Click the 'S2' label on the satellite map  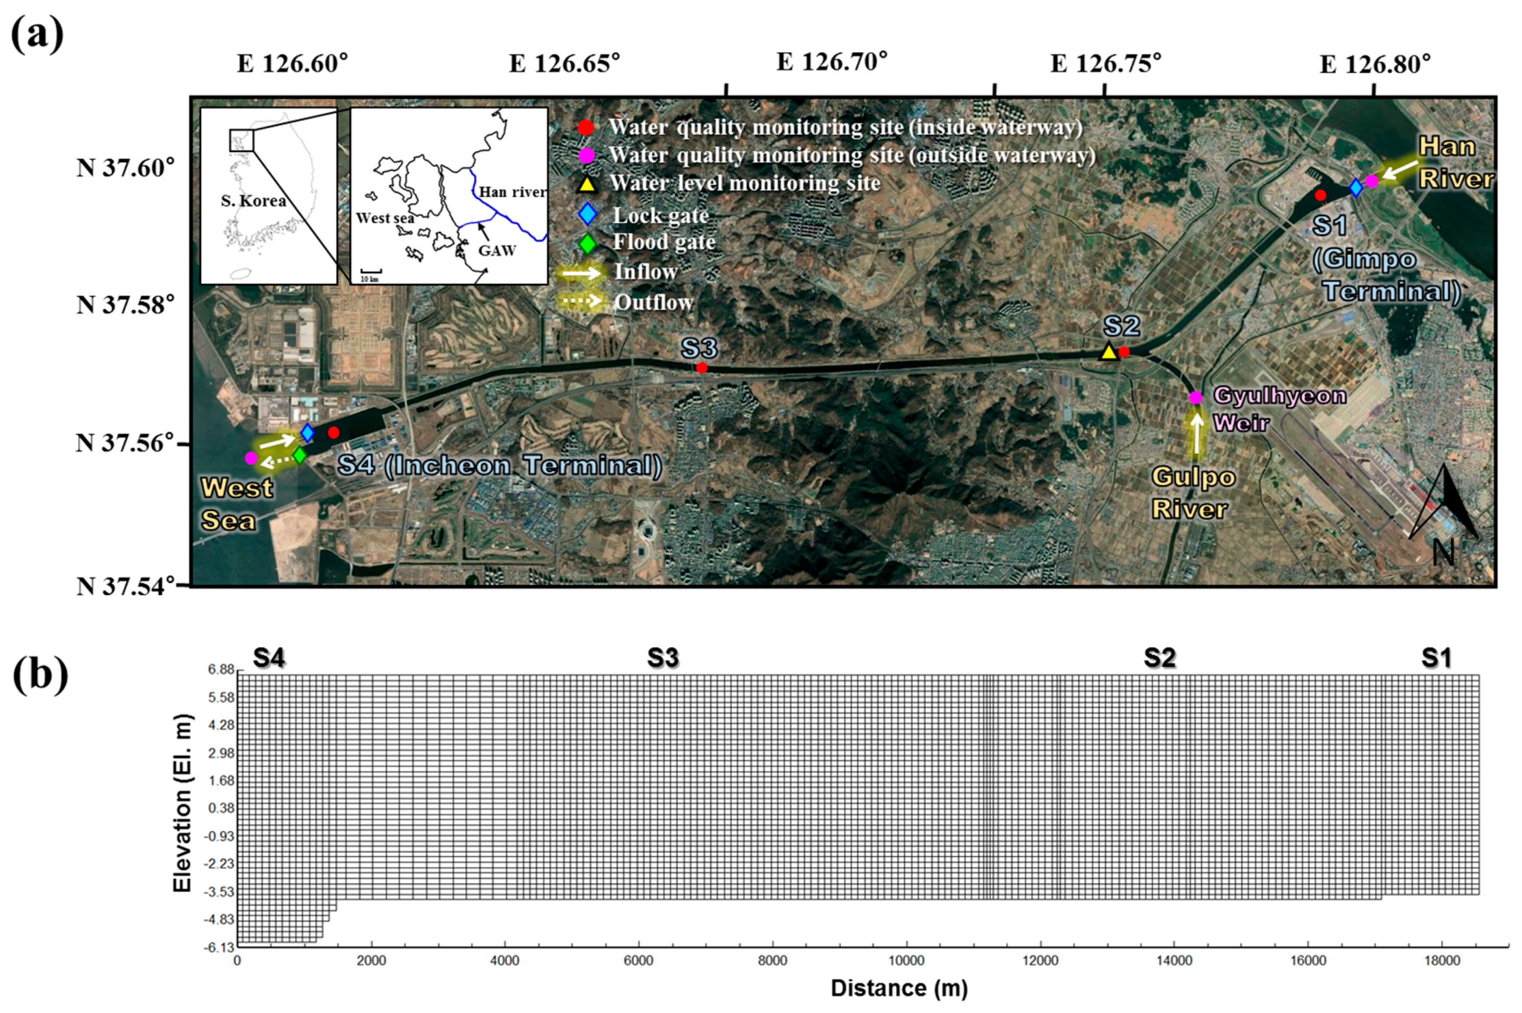coord(1121,326)
